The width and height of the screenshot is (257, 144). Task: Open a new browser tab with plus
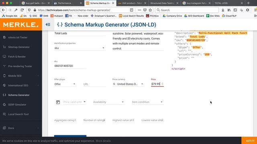tap(248, 3)
